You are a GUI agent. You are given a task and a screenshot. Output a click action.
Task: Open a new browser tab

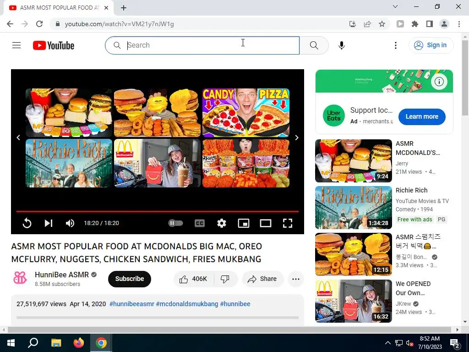pos(124,8)
